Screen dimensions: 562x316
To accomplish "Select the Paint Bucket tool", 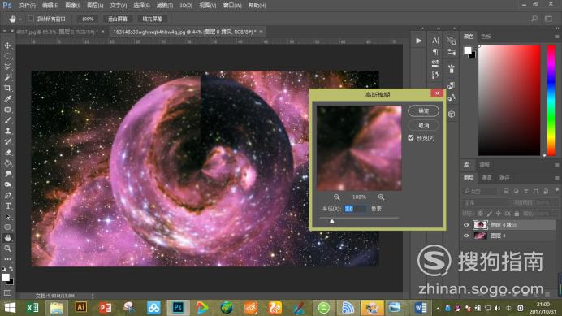I will click(7, 163).
